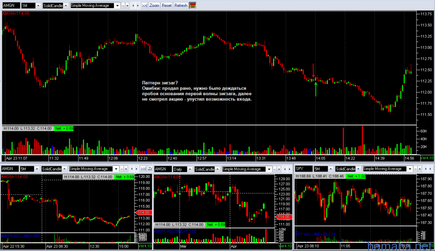The image size is (435, 251).
Task: Click the 'Mar' axis label in Daily chart
Action: tap(183, 246)
